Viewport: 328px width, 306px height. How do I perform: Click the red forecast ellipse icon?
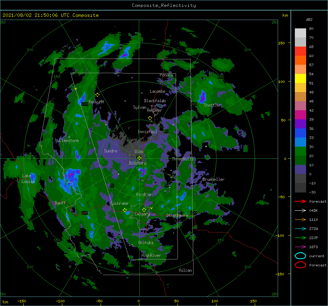pyautogui.click(x=300, y=265)
